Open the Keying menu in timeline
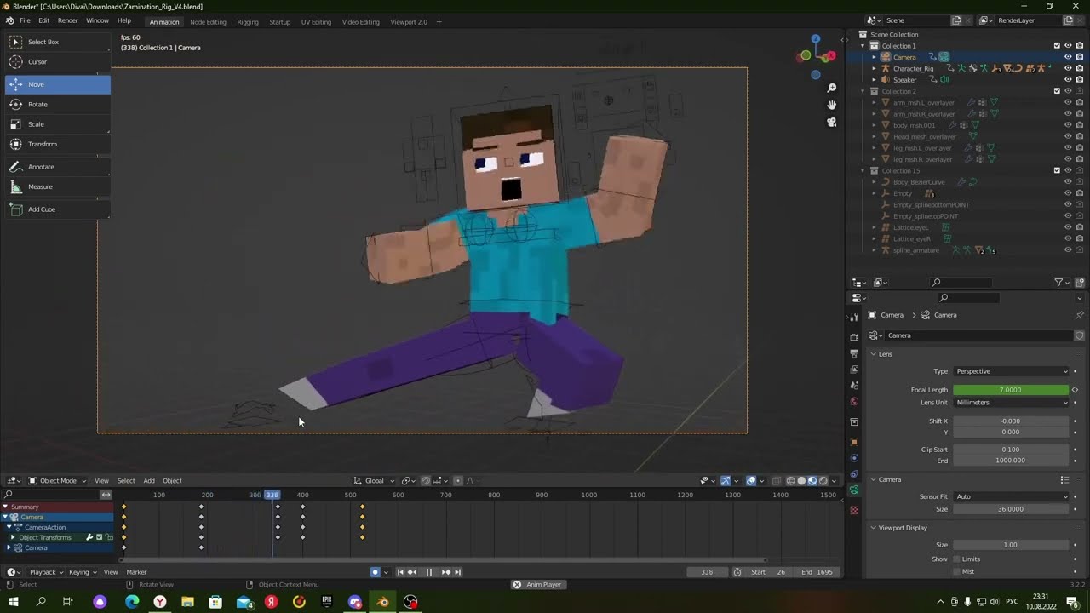The image size is (1090, 613). point(83,572)
